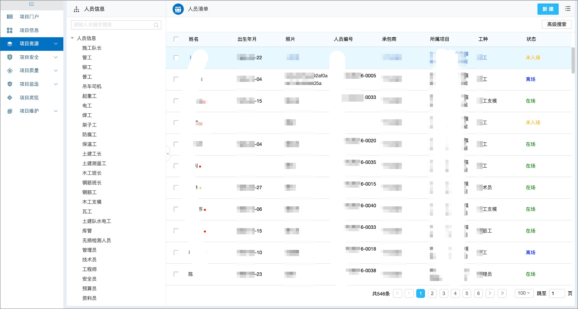Select 吊车司机 in the personnel tree
This screenshot has height=309, width=578.
tap(92, 86)
